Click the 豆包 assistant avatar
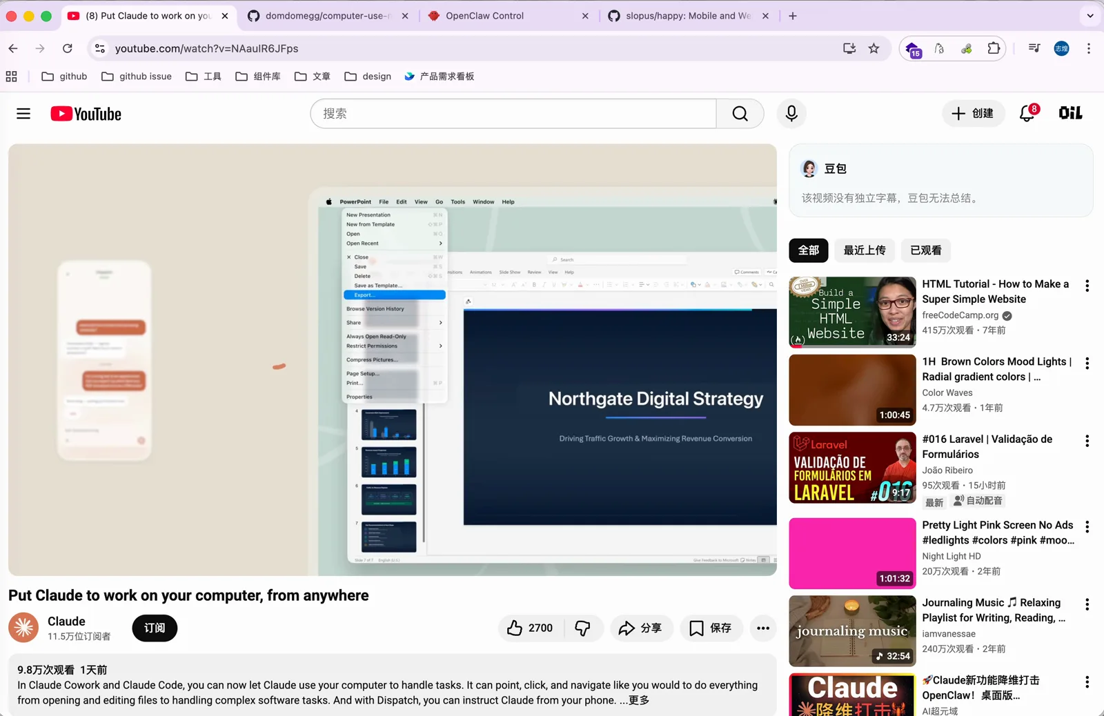1104x716 pixels. click(809, 168)
